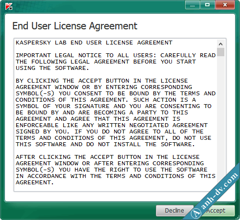Minimize the license agreement window
240x220 pixels.
point(192,5)
